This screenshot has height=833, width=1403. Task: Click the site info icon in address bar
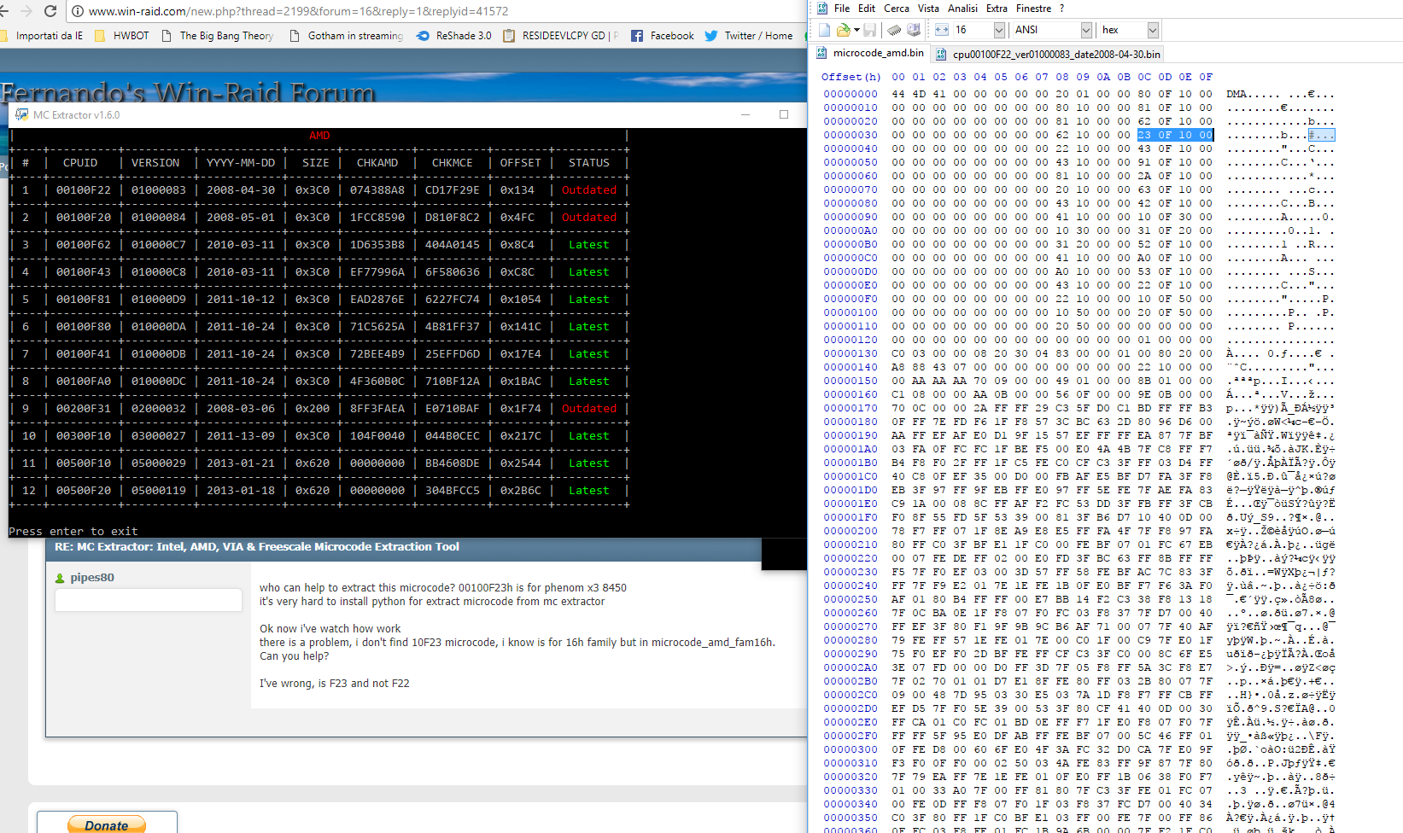click(78, 11)
